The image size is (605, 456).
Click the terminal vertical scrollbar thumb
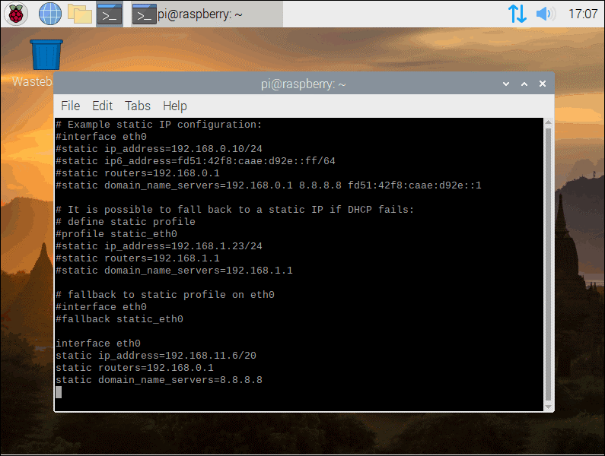click(x=548, y=264)
